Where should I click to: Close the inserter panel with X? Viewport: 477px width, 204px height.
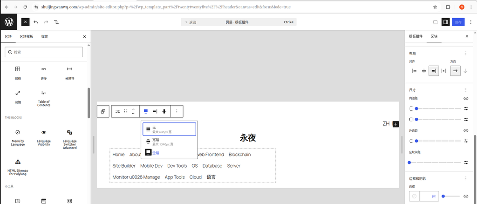pyautogui.click(x=85, y=36)
